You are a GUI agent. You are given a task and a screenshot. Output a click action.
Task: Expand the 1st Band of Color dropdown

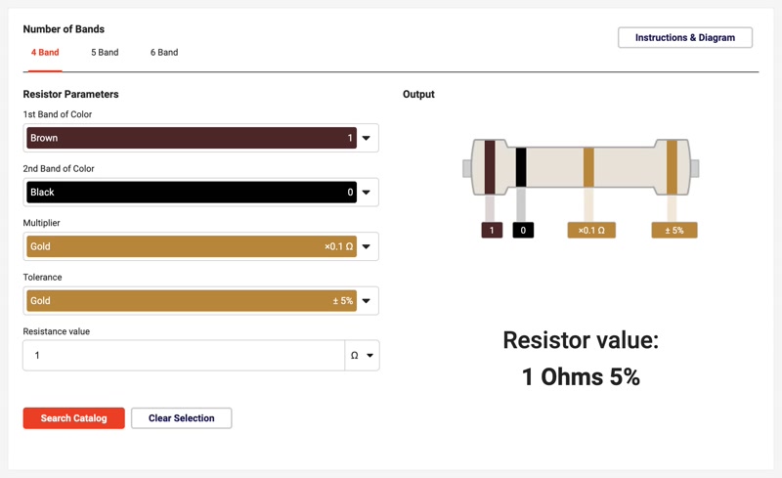point(367,139)
